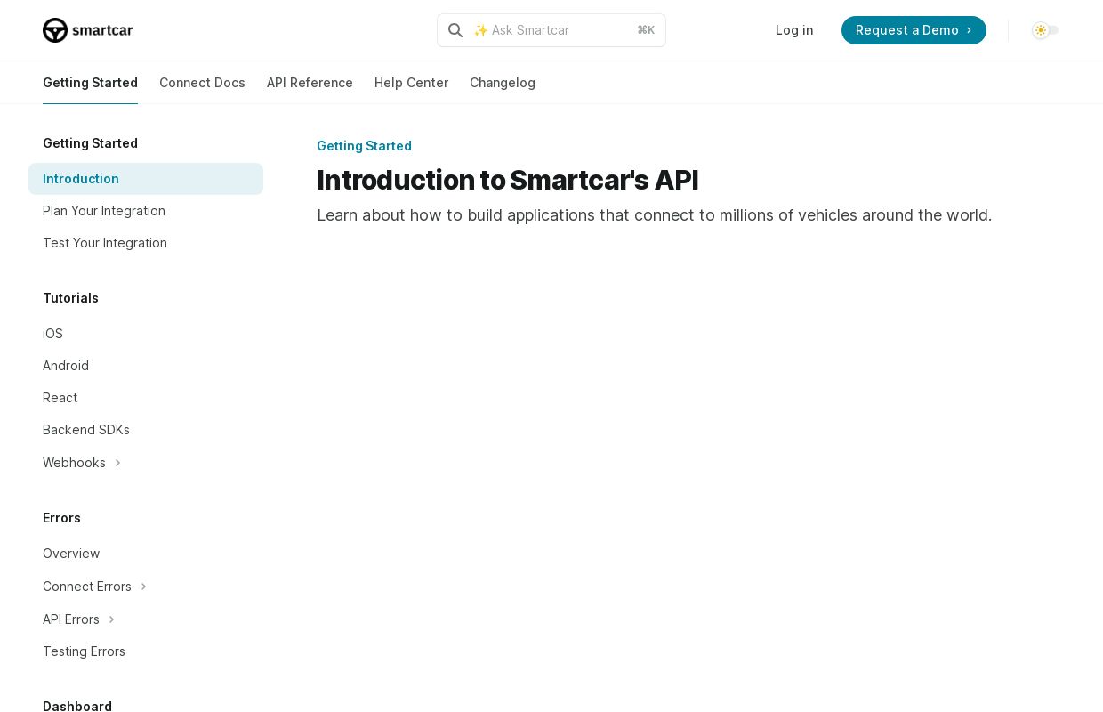
Task: Open the React tutorial
Action: tap(146, 398)
